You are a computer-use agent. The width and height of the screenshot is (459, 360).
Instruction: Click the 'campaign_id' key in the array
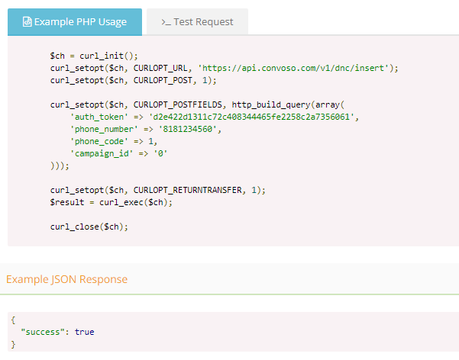(102, 154)
